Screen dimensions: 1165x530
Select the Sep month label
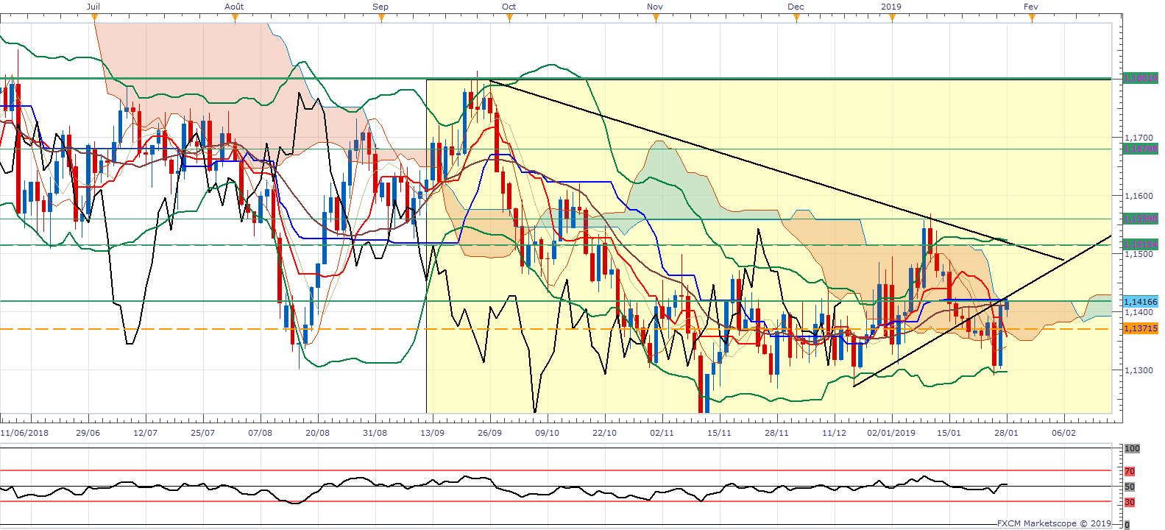[380, 7]
